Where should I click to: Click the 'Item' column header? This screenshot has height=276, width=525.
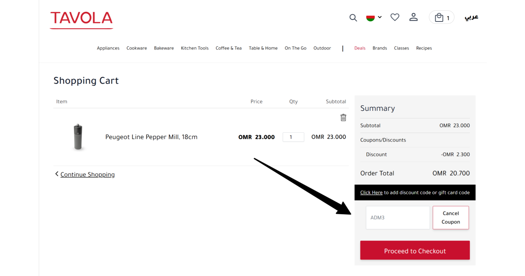pyautogui.click(x=62, y=102)
